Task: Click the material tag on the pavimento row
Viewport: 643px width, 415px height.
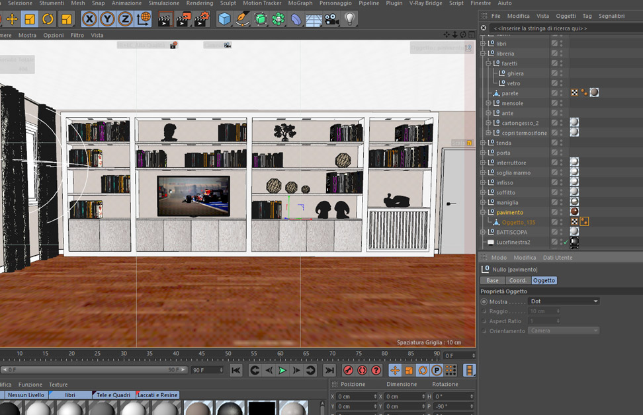Action: [574, 212]
